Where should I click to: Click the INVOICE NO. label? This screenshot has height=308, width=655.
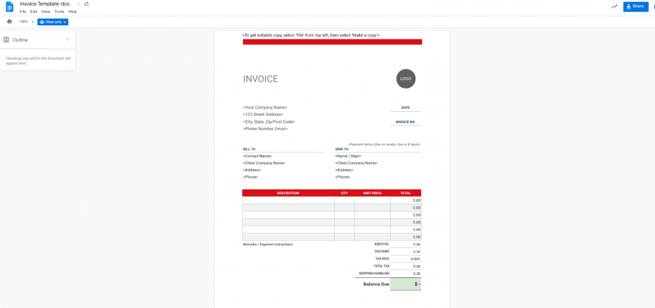click(x=405, y=122)
